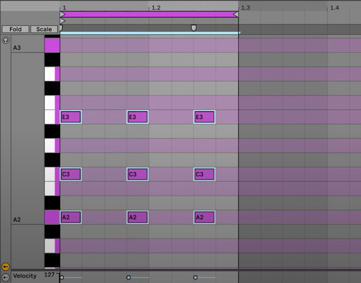The height and width of the screenshot is (283, 361).
Task: Click the 1.3 ruler beat marker
Action: (x=245, y=8)
